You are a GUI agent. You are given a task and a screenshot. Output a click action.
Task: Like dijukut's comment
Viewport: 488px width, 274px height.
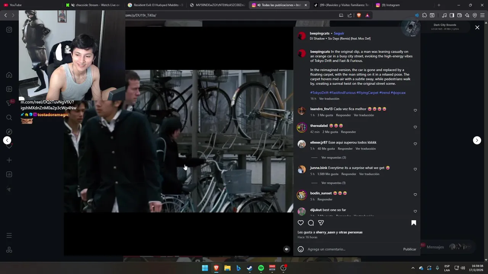tap(415, 211)
